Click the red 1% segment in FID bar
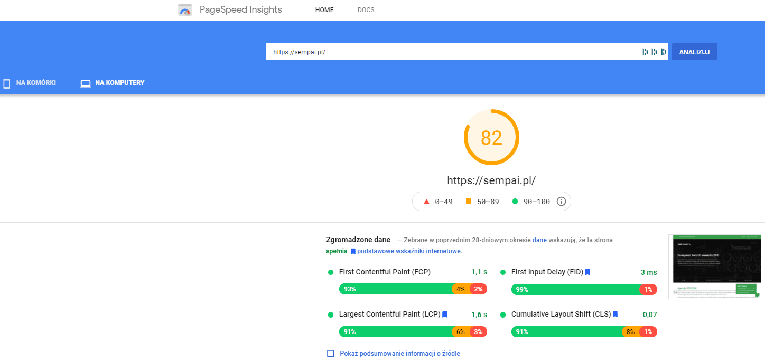The height and width of the screenshot is (362, 765). click(648, 289)
